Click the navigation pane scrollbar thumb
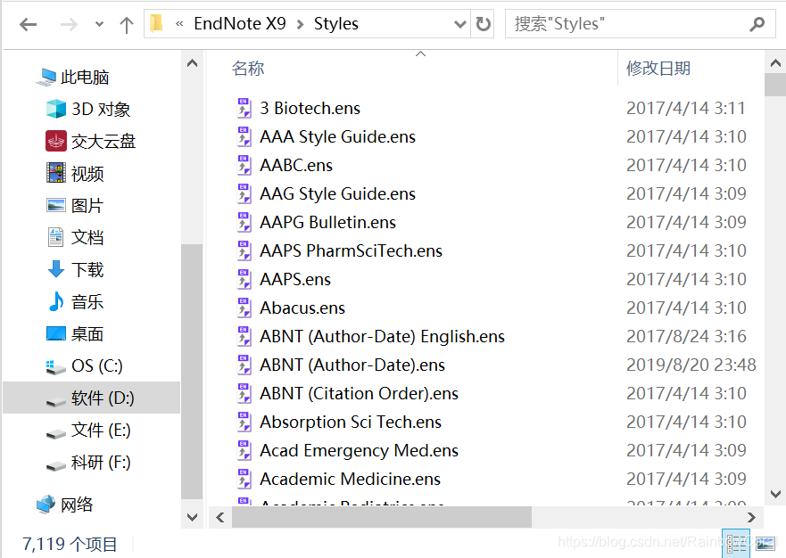Image resolution: width=786 pixels, height=558 pixels. [x=192, y=372]
